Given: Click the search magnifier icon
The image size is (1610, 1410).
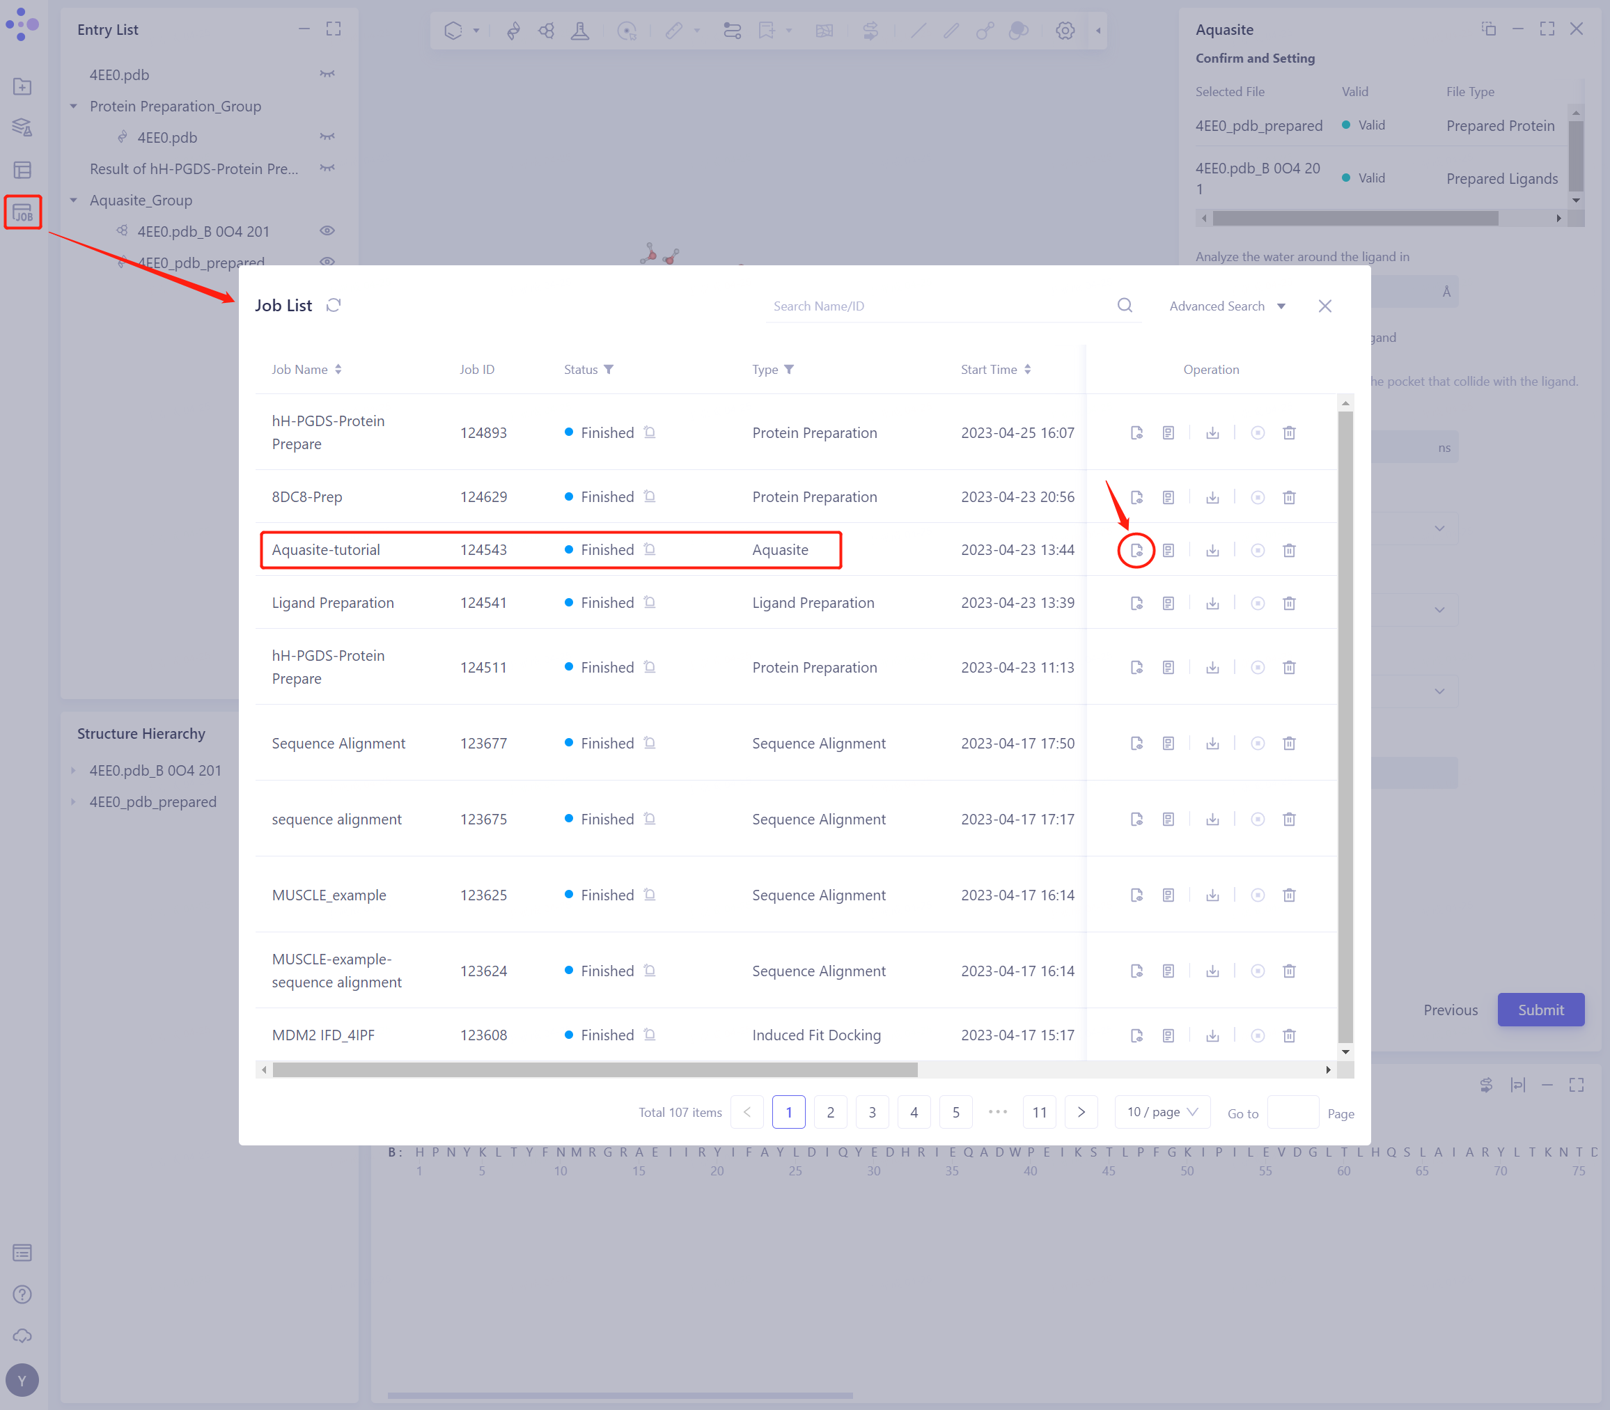Looking at the screenshot, I should tap(1125, 305).
